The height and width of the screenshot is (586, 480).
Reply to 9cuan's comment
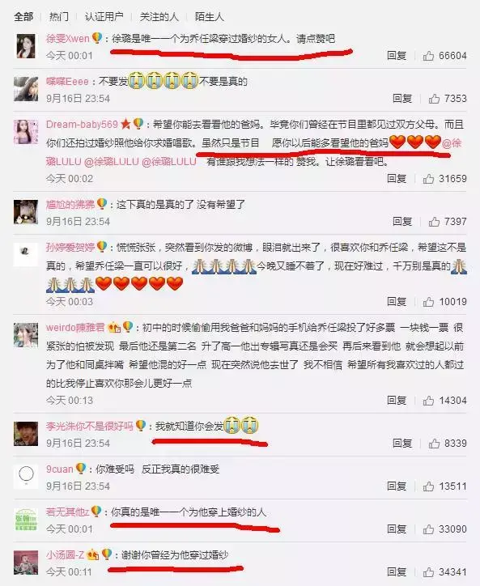397,486
